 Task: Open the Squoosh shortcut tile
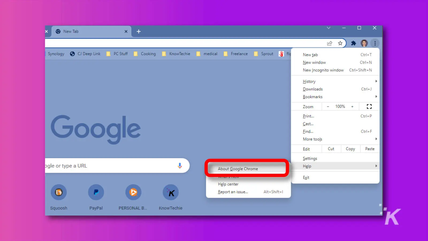59,197
